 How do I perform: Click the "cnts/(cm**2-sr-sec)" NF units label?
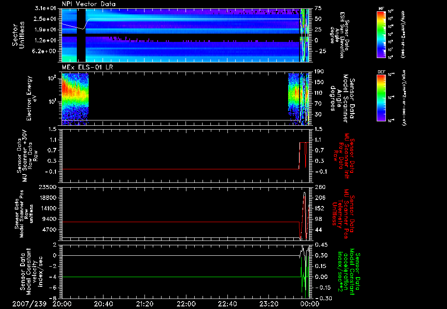[402, 34]
